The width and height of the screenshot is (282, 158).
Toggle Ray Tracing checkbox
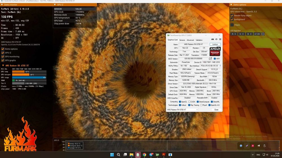coord(189,105)
